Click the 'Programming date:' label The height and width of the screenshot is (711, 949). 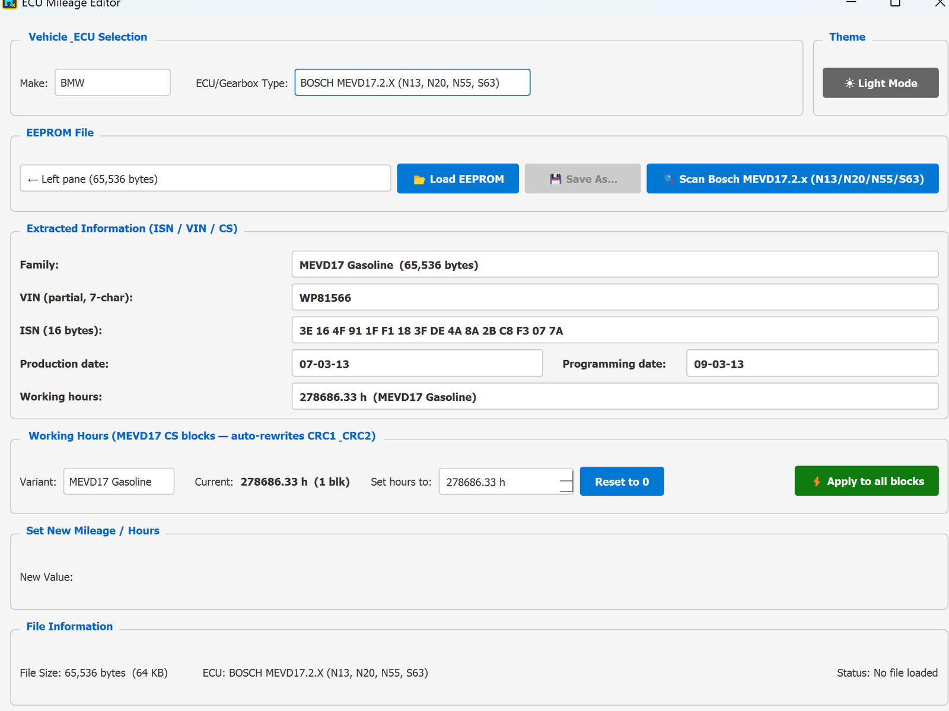pos(614,364)
